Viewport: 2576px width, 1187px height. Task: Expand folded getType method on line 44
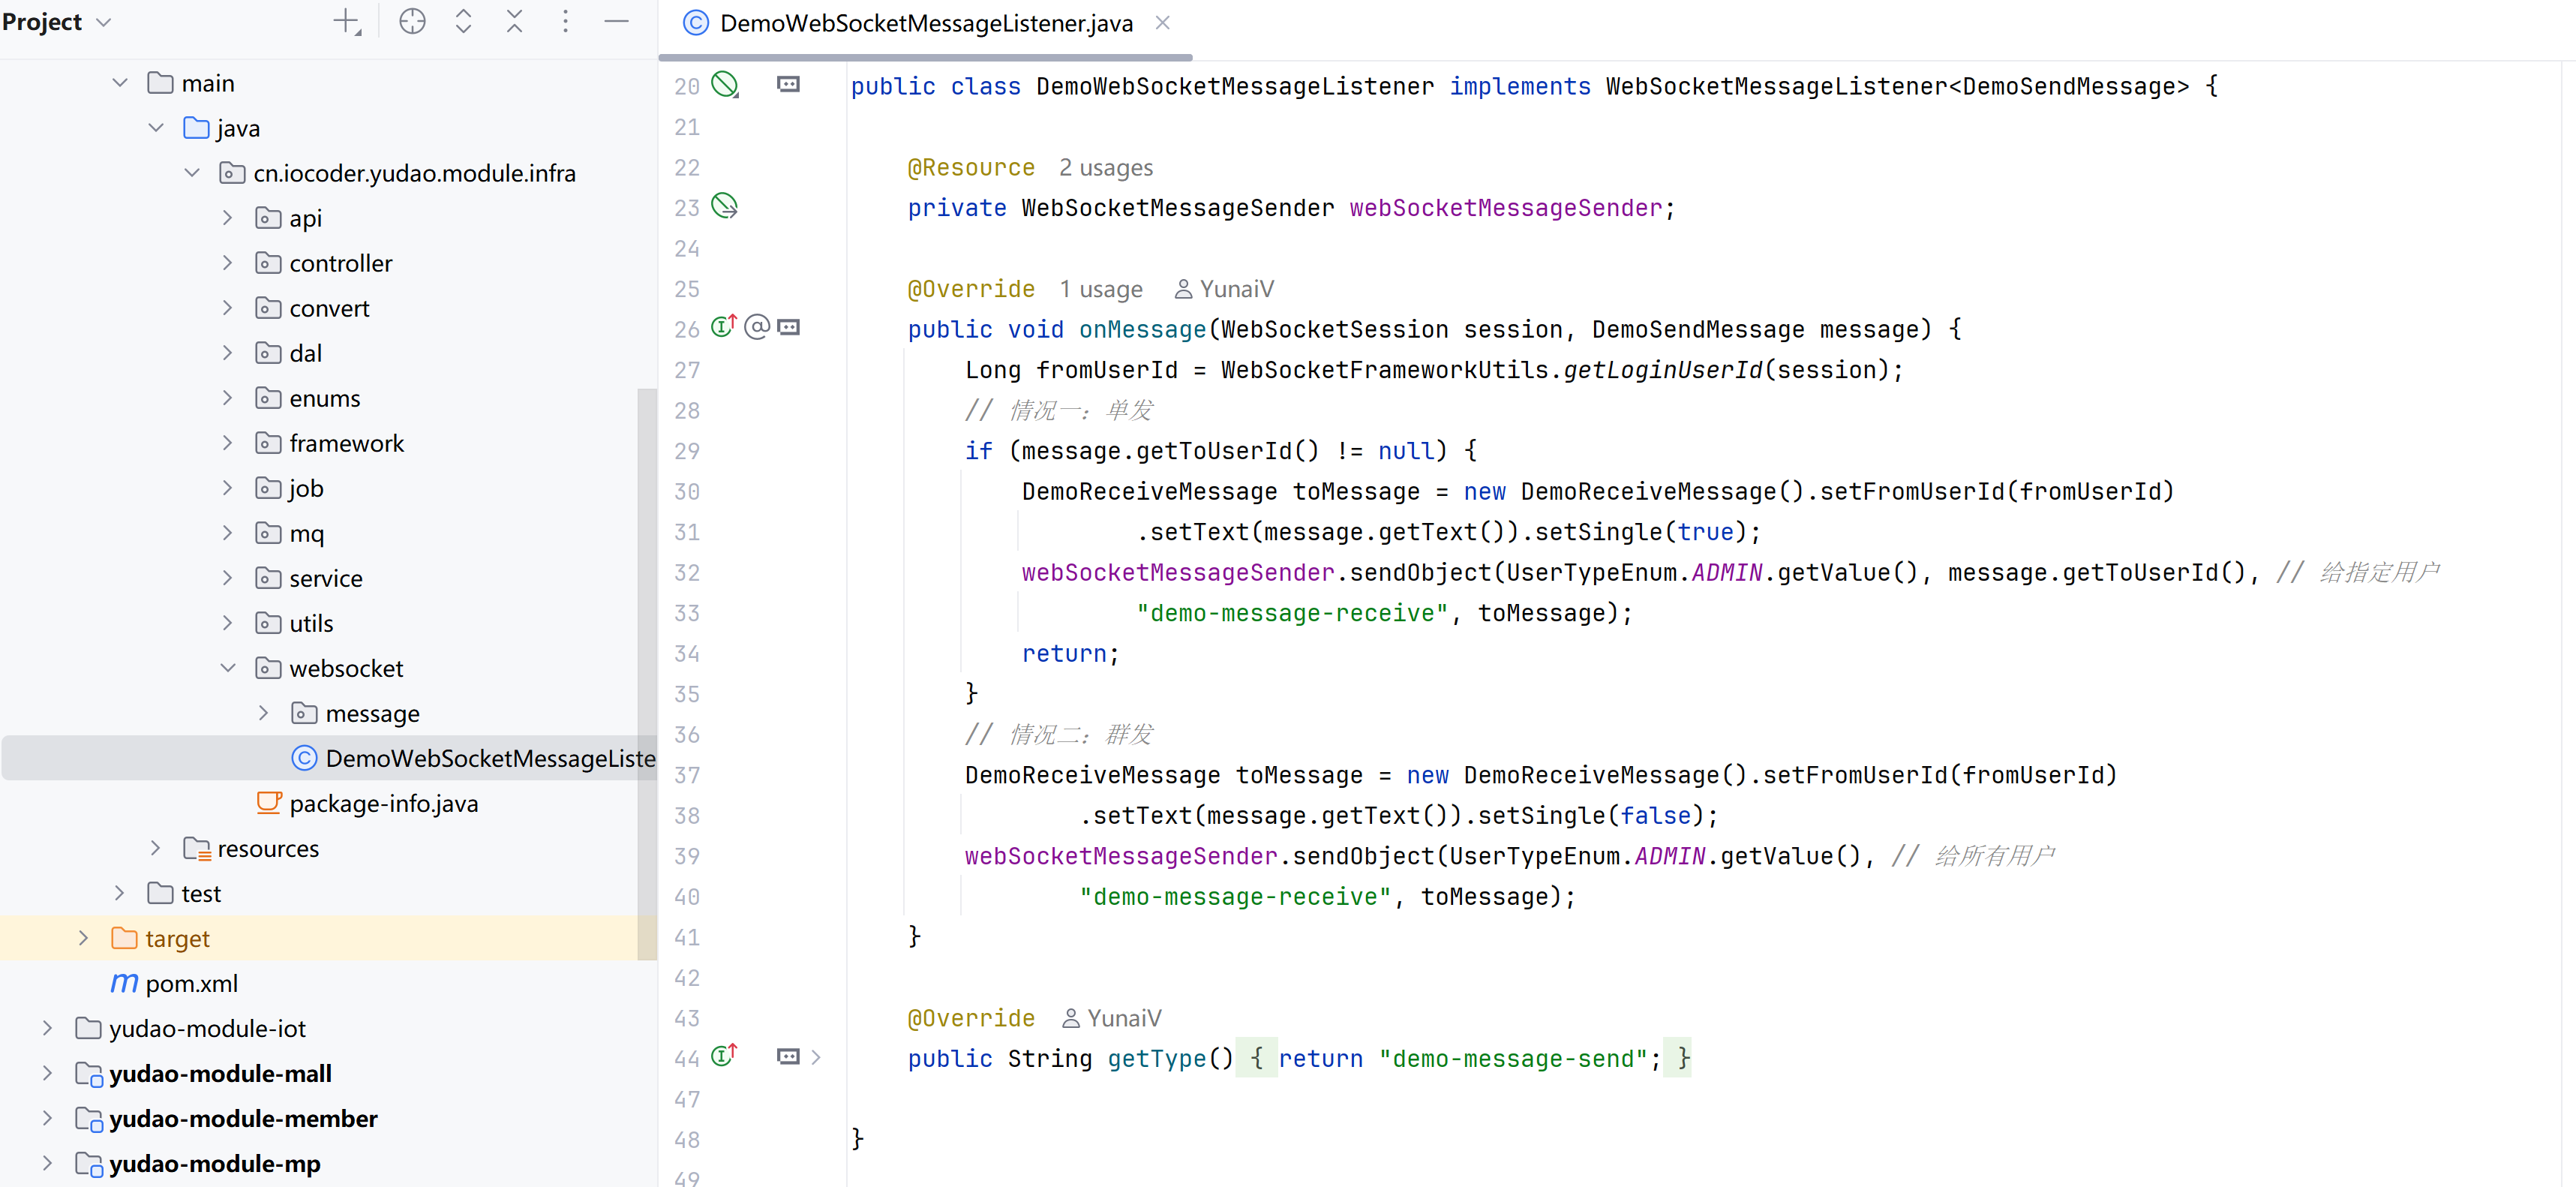coord(816,1057)
